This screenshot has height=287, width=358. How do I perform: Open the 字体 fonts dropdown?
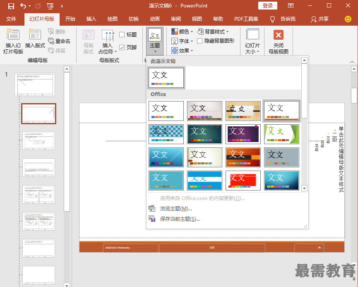(x=182, y=41)
